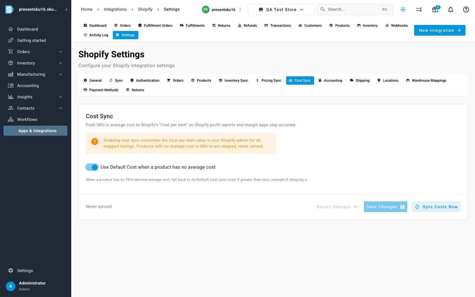Image resolution: width=475 pixels, height=297 pixels.
Task: Open the QA Test Store dropdown
Action: (x=281, y=10)
